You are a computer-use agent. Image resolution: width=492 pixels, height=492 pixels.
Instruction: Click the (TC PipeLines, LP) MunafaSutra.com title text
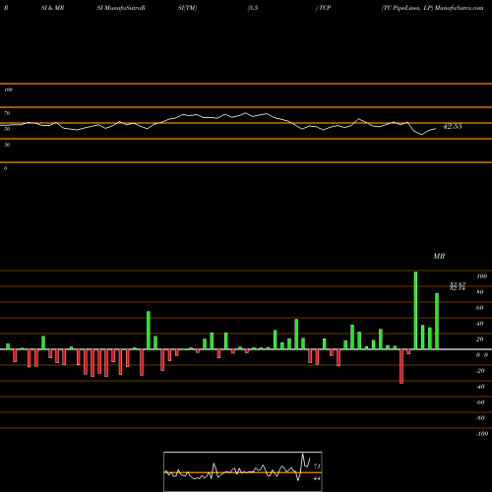[432, 8]
